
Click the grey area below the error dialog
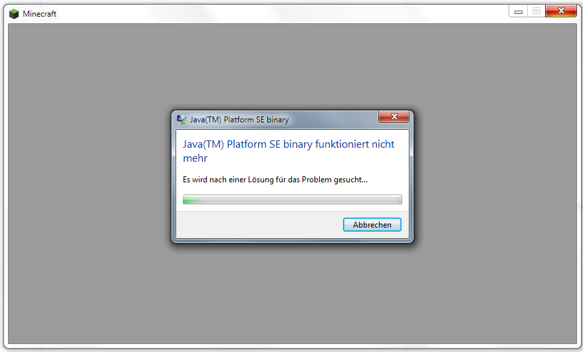tap(292, 294)
